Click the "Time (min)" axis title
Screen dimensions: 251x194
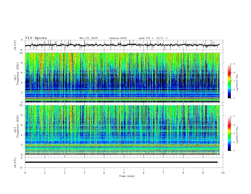point(127,176)
